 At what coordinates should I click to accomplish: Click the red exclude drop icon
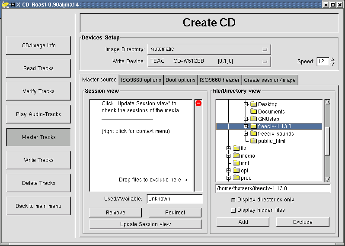pyautogui.click(x=198, y=103)
